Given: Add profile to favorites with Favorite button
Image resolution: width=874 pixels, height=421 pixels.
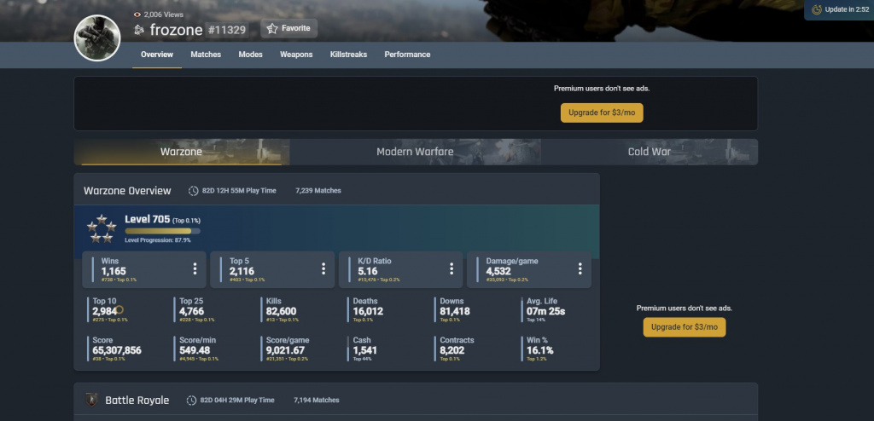Looking at the screenshot, I should (288, 28).
